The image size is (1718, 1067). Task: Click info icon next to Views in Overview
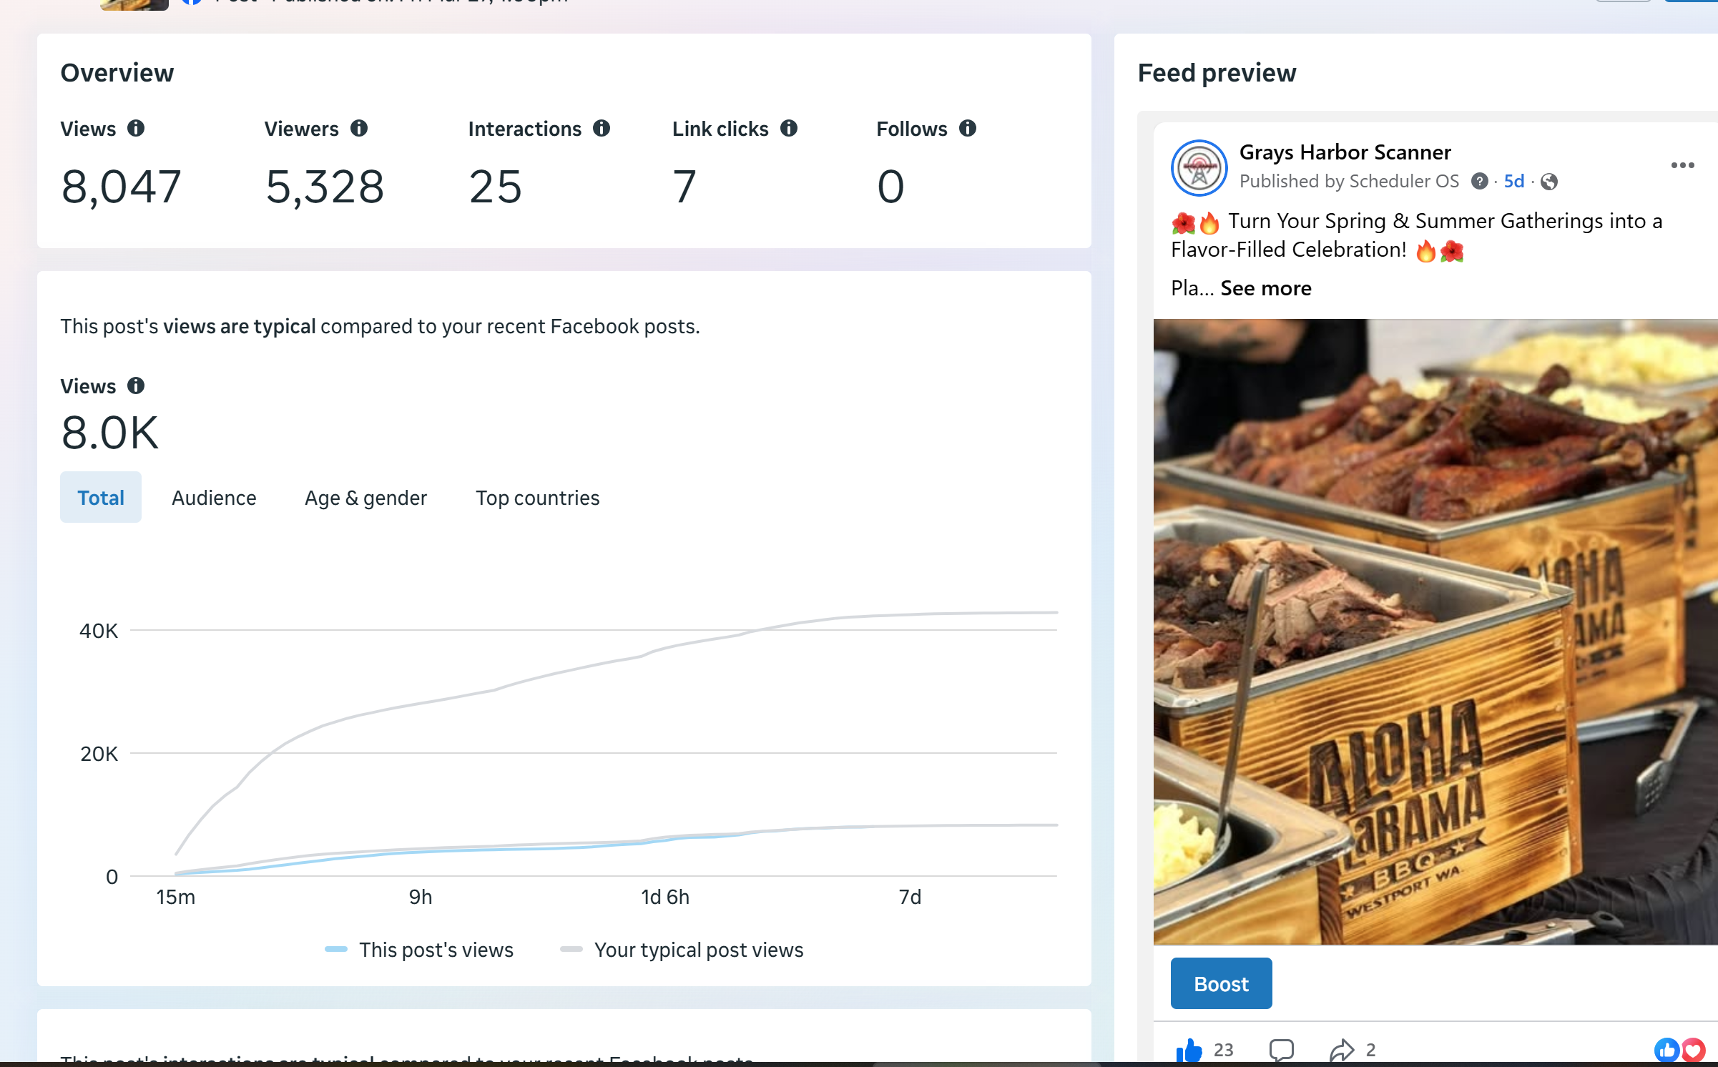coord(136,129)
